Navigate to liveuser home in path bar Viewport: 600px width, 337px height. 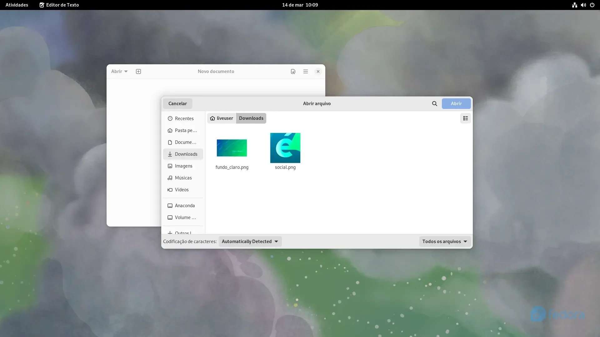[x=222, y=118]
